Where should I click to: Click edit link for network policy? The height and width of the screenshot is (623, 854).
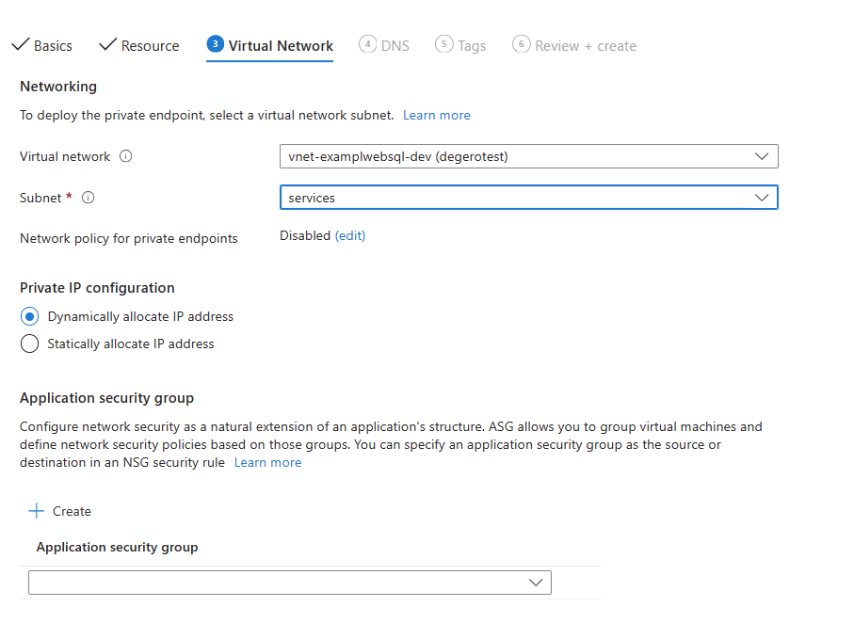(350, 236)
